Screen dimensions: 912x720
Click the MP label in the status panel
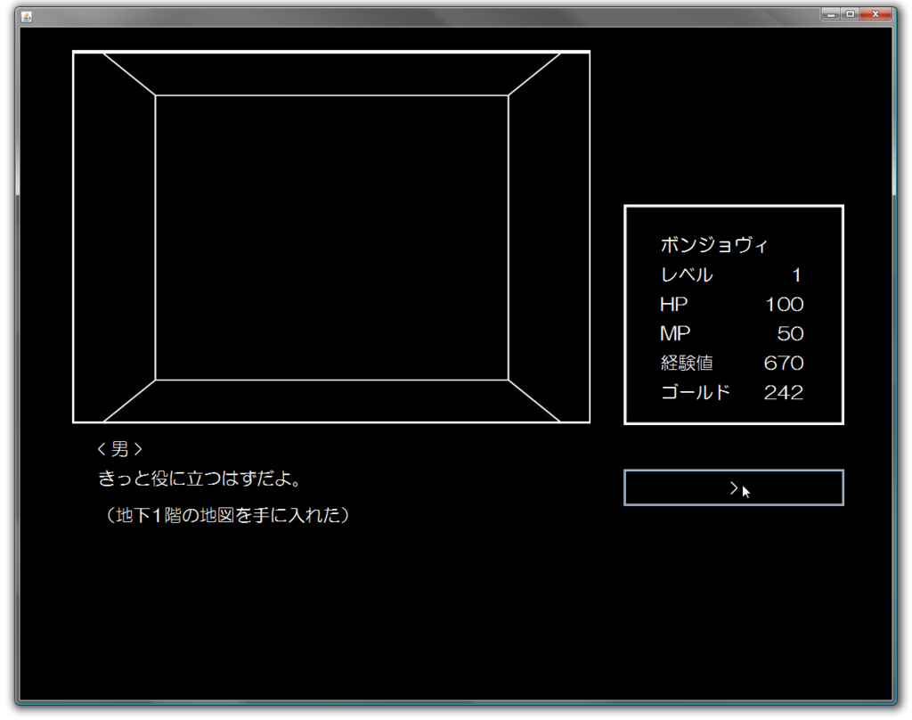click(675, 333)
